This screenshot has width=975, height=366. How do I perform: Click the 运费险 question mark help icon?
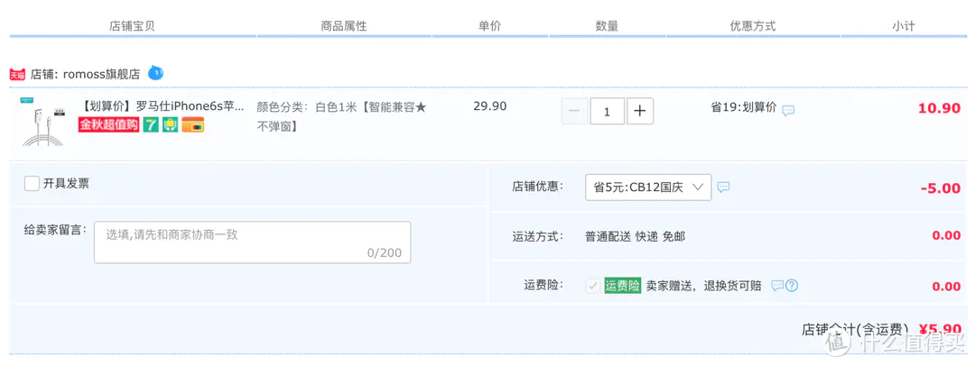[792, 286]
